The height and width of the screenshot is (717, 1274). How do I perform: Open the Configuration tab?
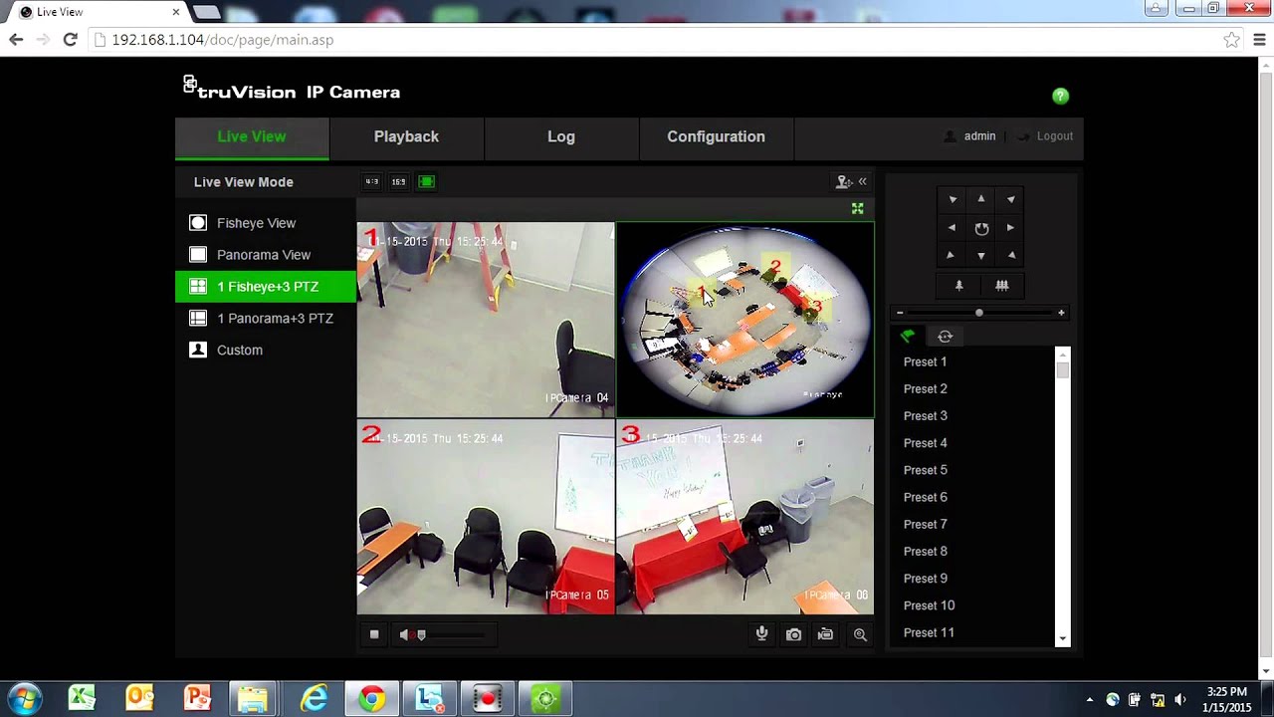(717, 136)
